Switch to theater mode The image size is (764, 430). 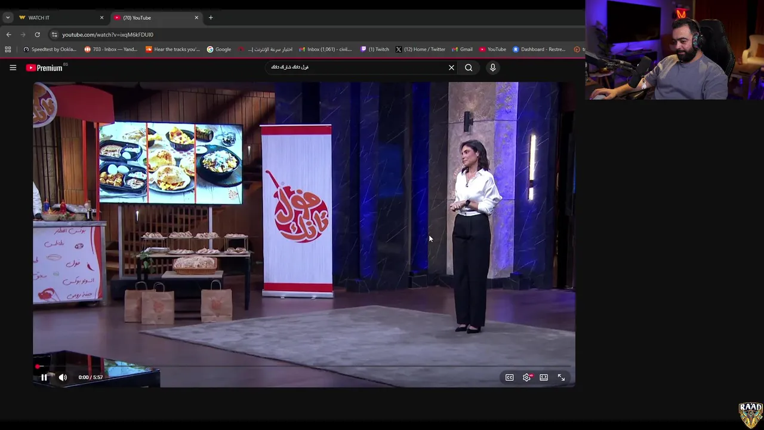pos(544,377)
